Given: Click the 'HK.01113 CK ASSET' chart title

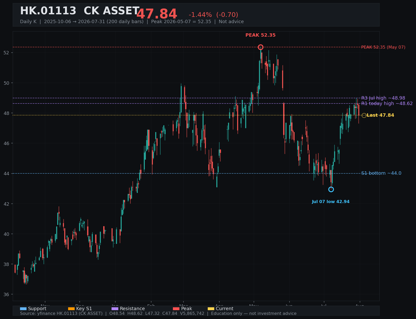Looking at the screenshot, I should [x=80, y=11].
